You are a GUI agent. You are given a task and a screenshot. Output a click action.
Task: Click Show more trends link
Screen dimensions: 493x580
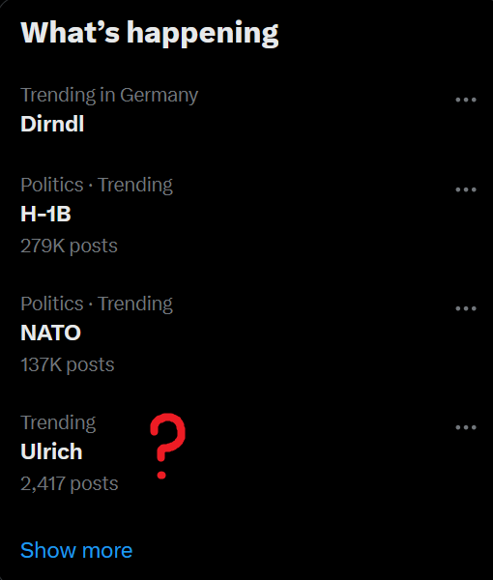[76, 550]
